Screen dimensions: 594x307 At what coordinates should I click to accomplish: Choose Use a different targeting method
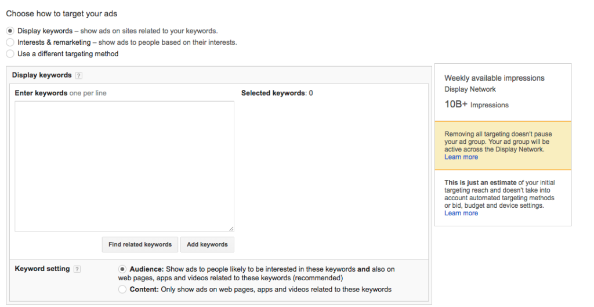(x=10, y=54)
